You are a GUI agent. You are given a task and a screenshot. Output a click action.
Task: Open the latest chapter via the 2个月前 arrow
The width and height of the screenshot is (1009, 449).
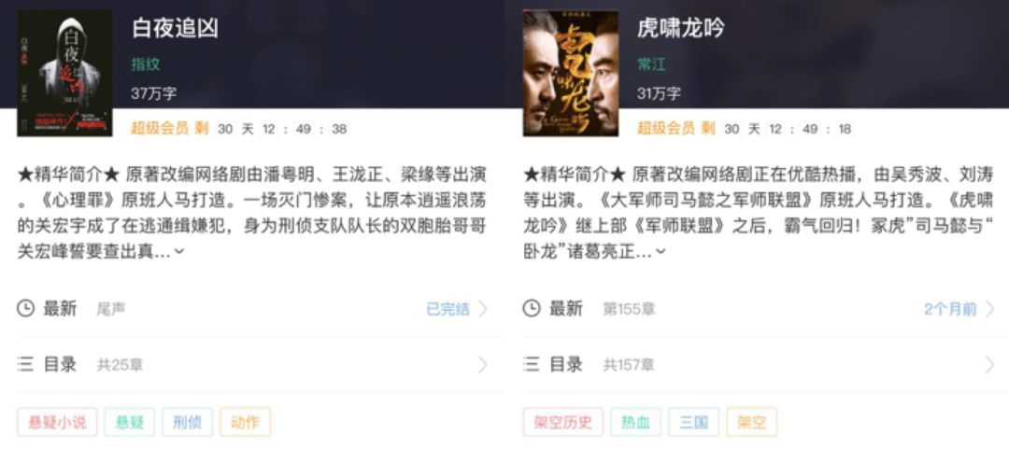pyautogui.click(x=989, y=309)
